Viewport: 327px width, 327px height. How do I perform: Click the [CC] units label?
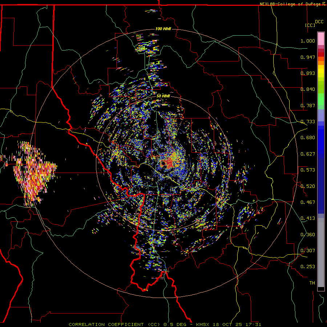pyautogui.click(x=310, y=25)
